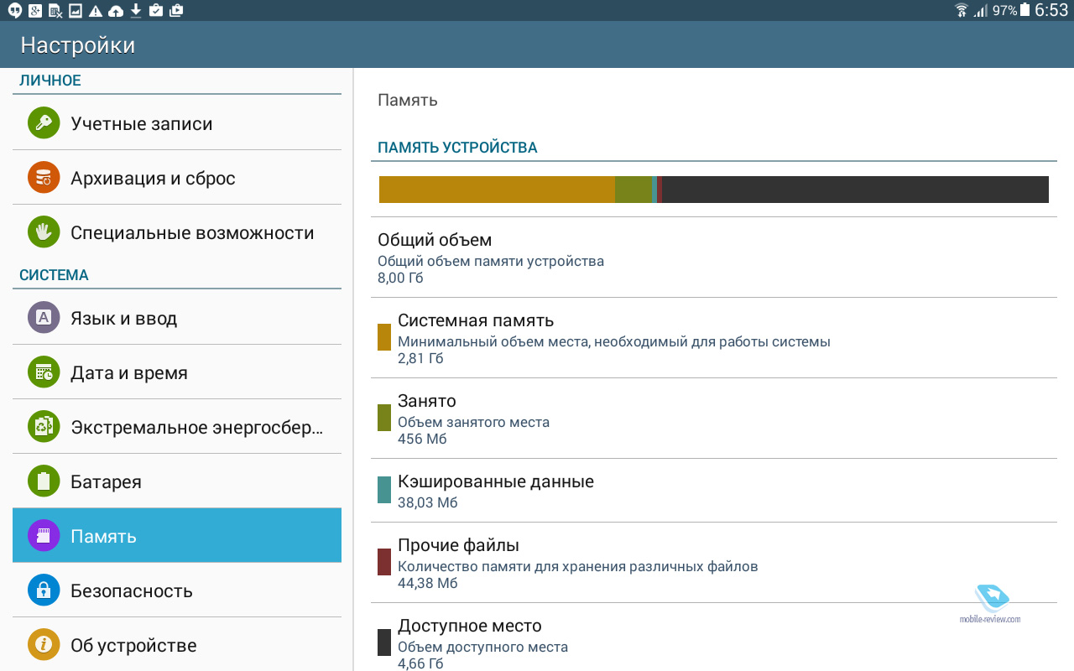The width and height of the screenshot is (1074, 671).
Task: Click the black available space swatch
Action: point(384,642)
